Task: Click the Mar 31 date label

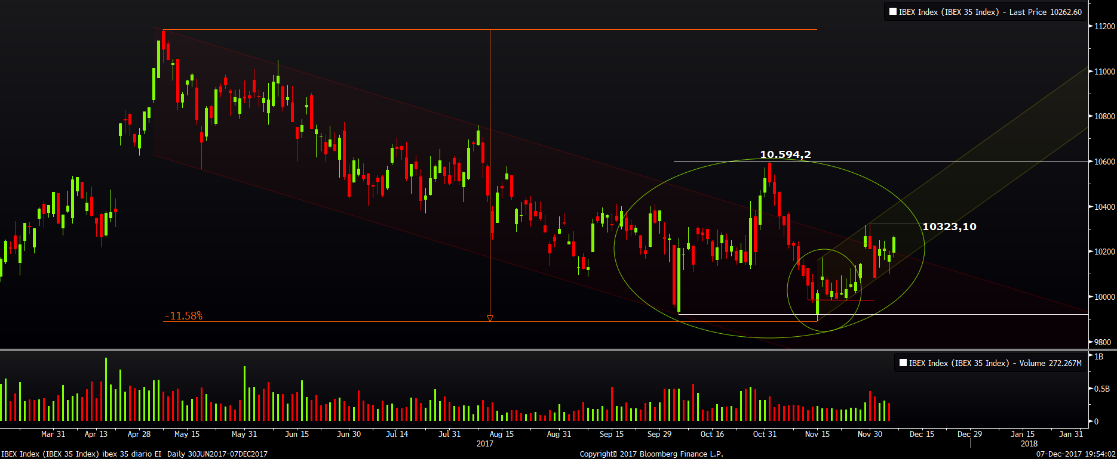Action: pos(53,434)
